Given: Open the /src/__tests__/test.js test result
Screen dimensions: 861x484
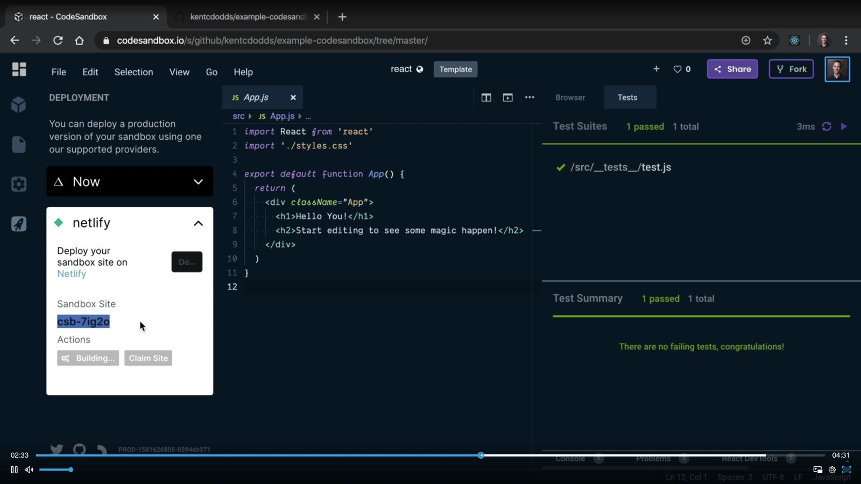Looking at the screenshot, I should coord(621,167).
